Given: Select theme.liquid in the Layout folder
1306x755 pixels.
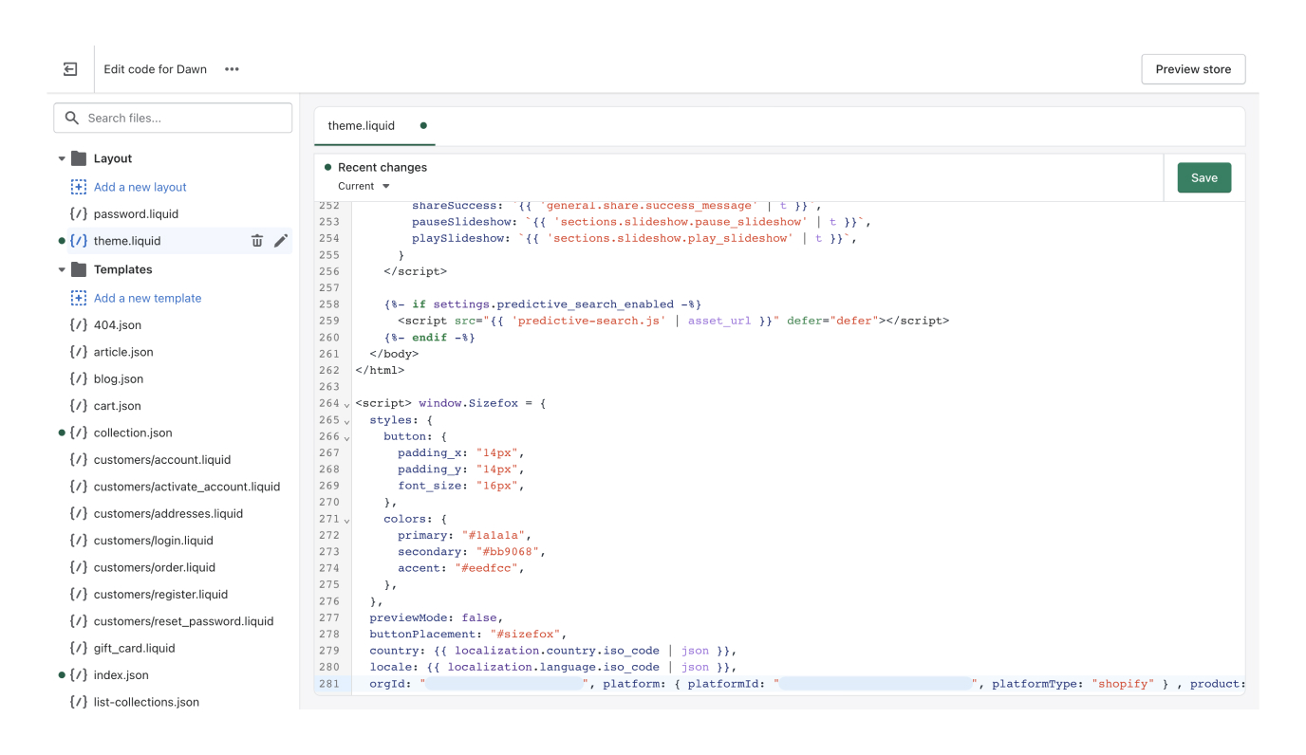Looking at the screenshot, I should pos(127,241).
